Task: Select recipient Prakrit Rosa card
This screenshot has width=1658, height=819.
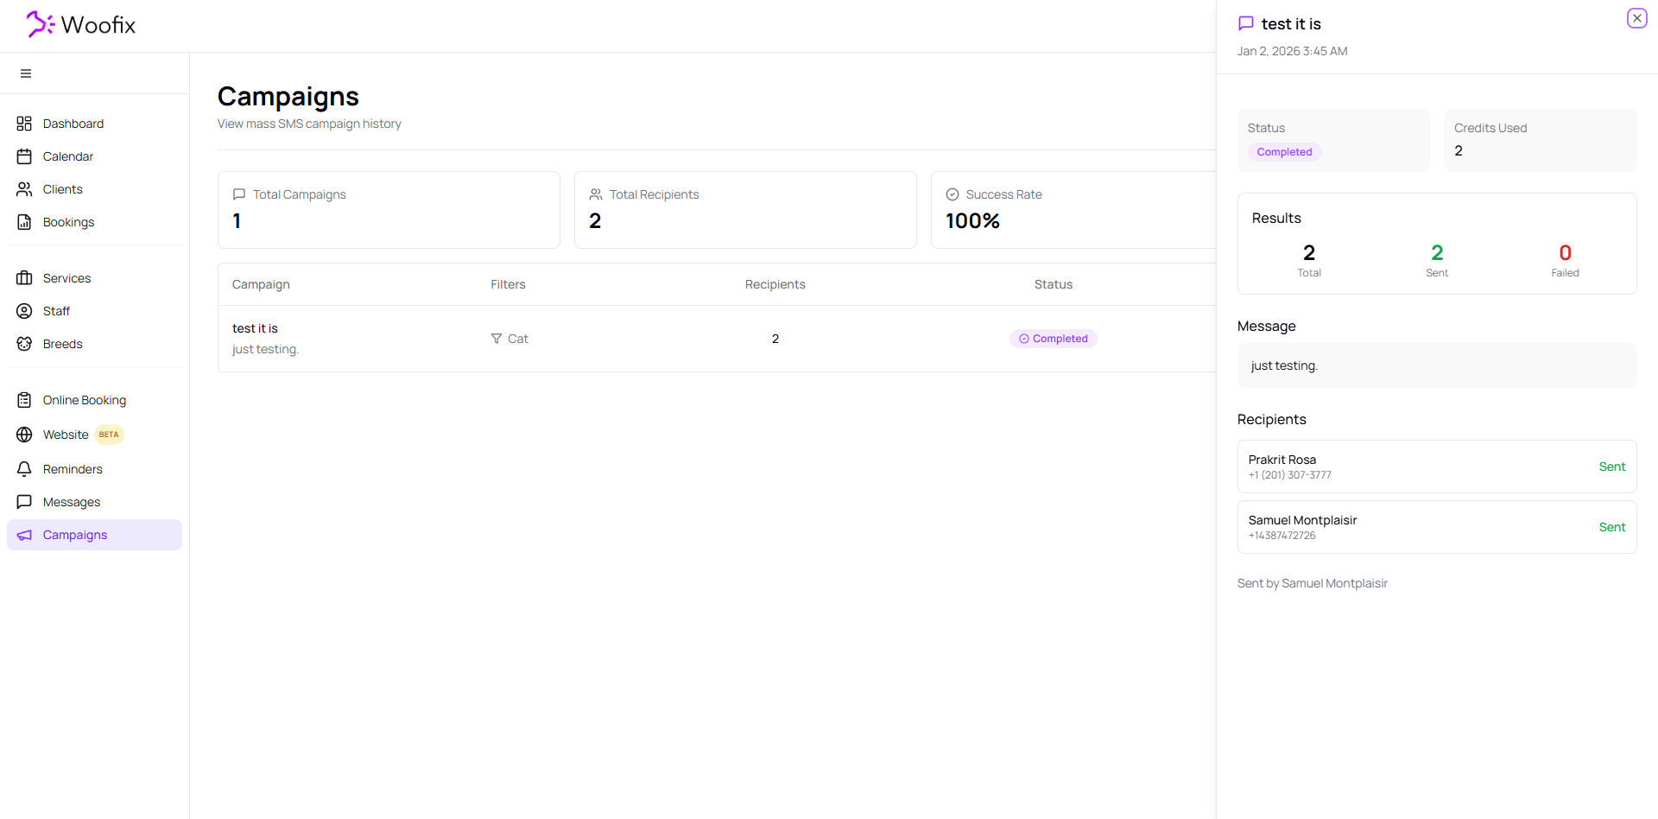Action: (1436, 467)
